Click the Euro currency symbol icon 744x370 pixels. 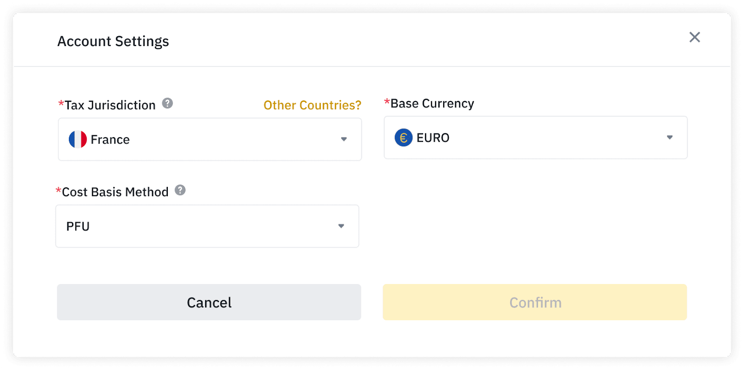pyautogui.click(x=404, y=138)
